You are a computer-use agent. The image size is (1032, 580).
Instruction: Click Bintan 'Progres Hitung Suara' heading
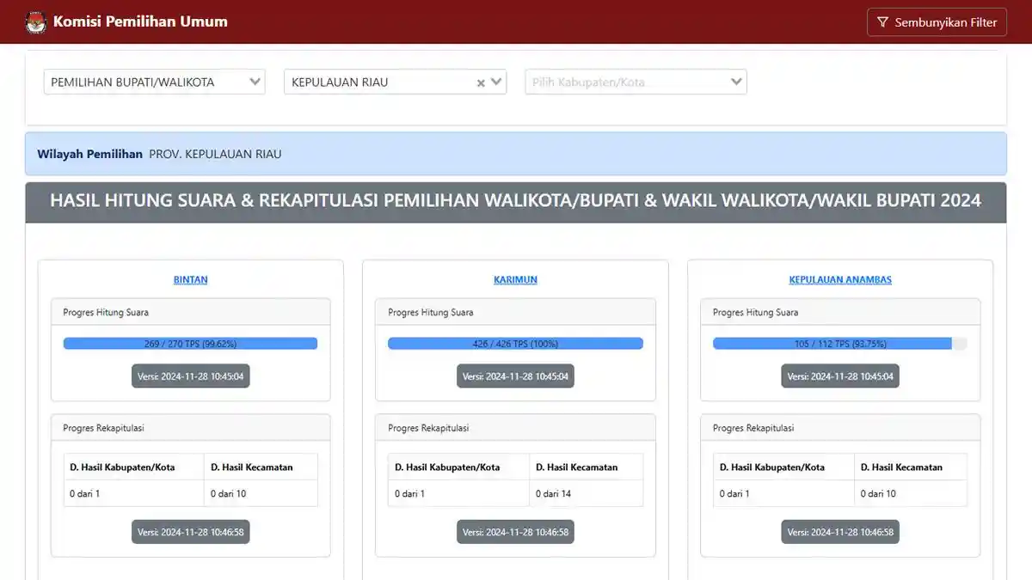click(x=106, y=312)
